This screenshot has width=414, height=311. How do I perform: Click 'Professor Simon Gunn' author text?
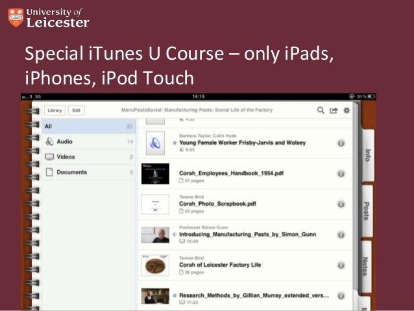tap(204, 227)
